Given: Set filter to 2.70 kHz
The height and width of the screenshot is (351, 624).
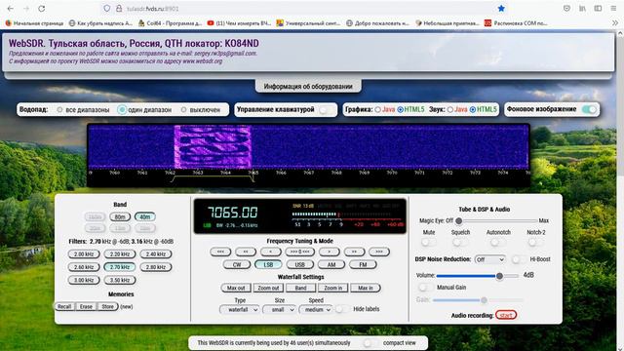Looking at the screenshot, I should click(x=119, y=267).
